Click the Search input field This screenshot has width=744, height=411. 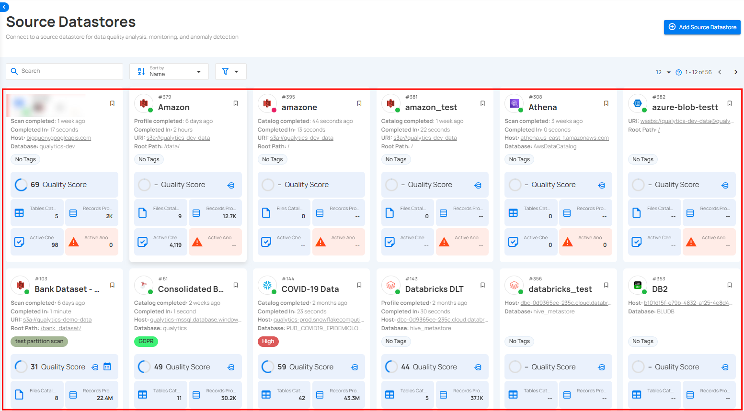65,71
